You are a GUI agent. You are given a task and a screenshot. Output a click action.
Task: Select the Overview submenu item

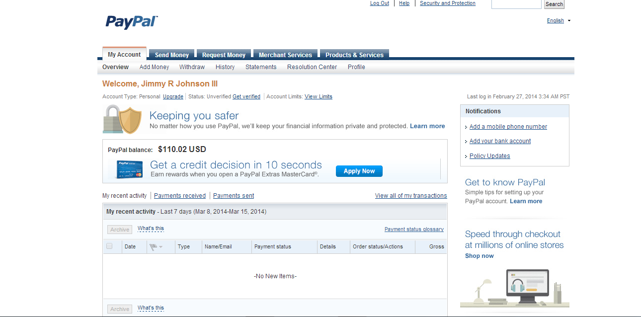115,67
